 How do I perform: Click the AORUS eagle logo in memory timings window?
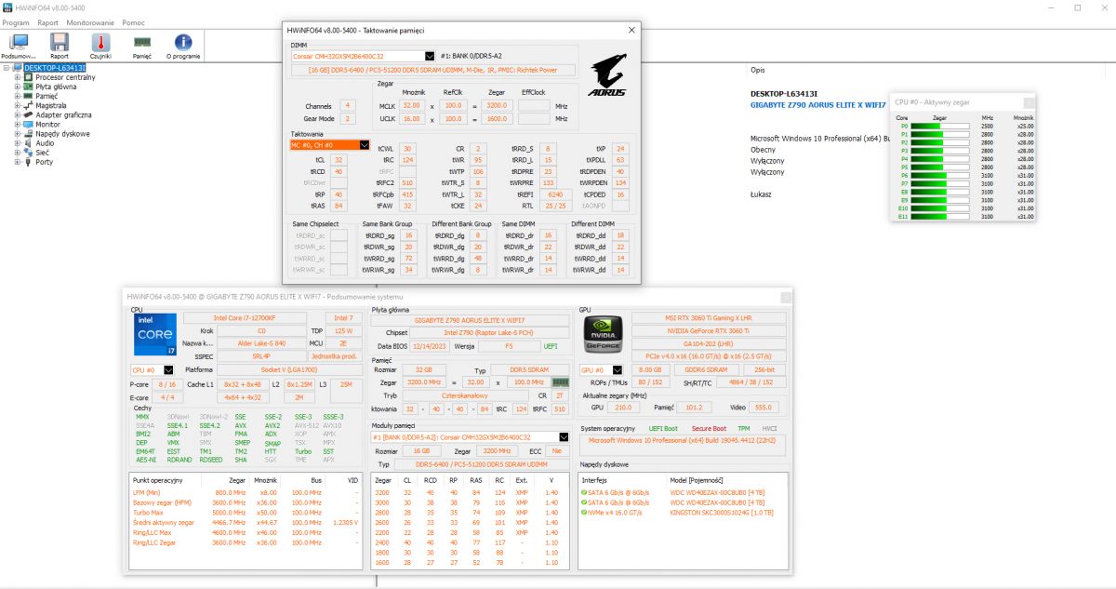(x=606, y=76)
